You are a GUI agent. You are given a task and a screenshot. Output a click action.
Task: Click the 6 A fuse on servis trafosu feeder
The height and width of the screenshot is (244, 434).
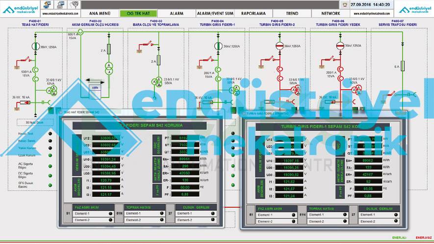pos(402,66)
